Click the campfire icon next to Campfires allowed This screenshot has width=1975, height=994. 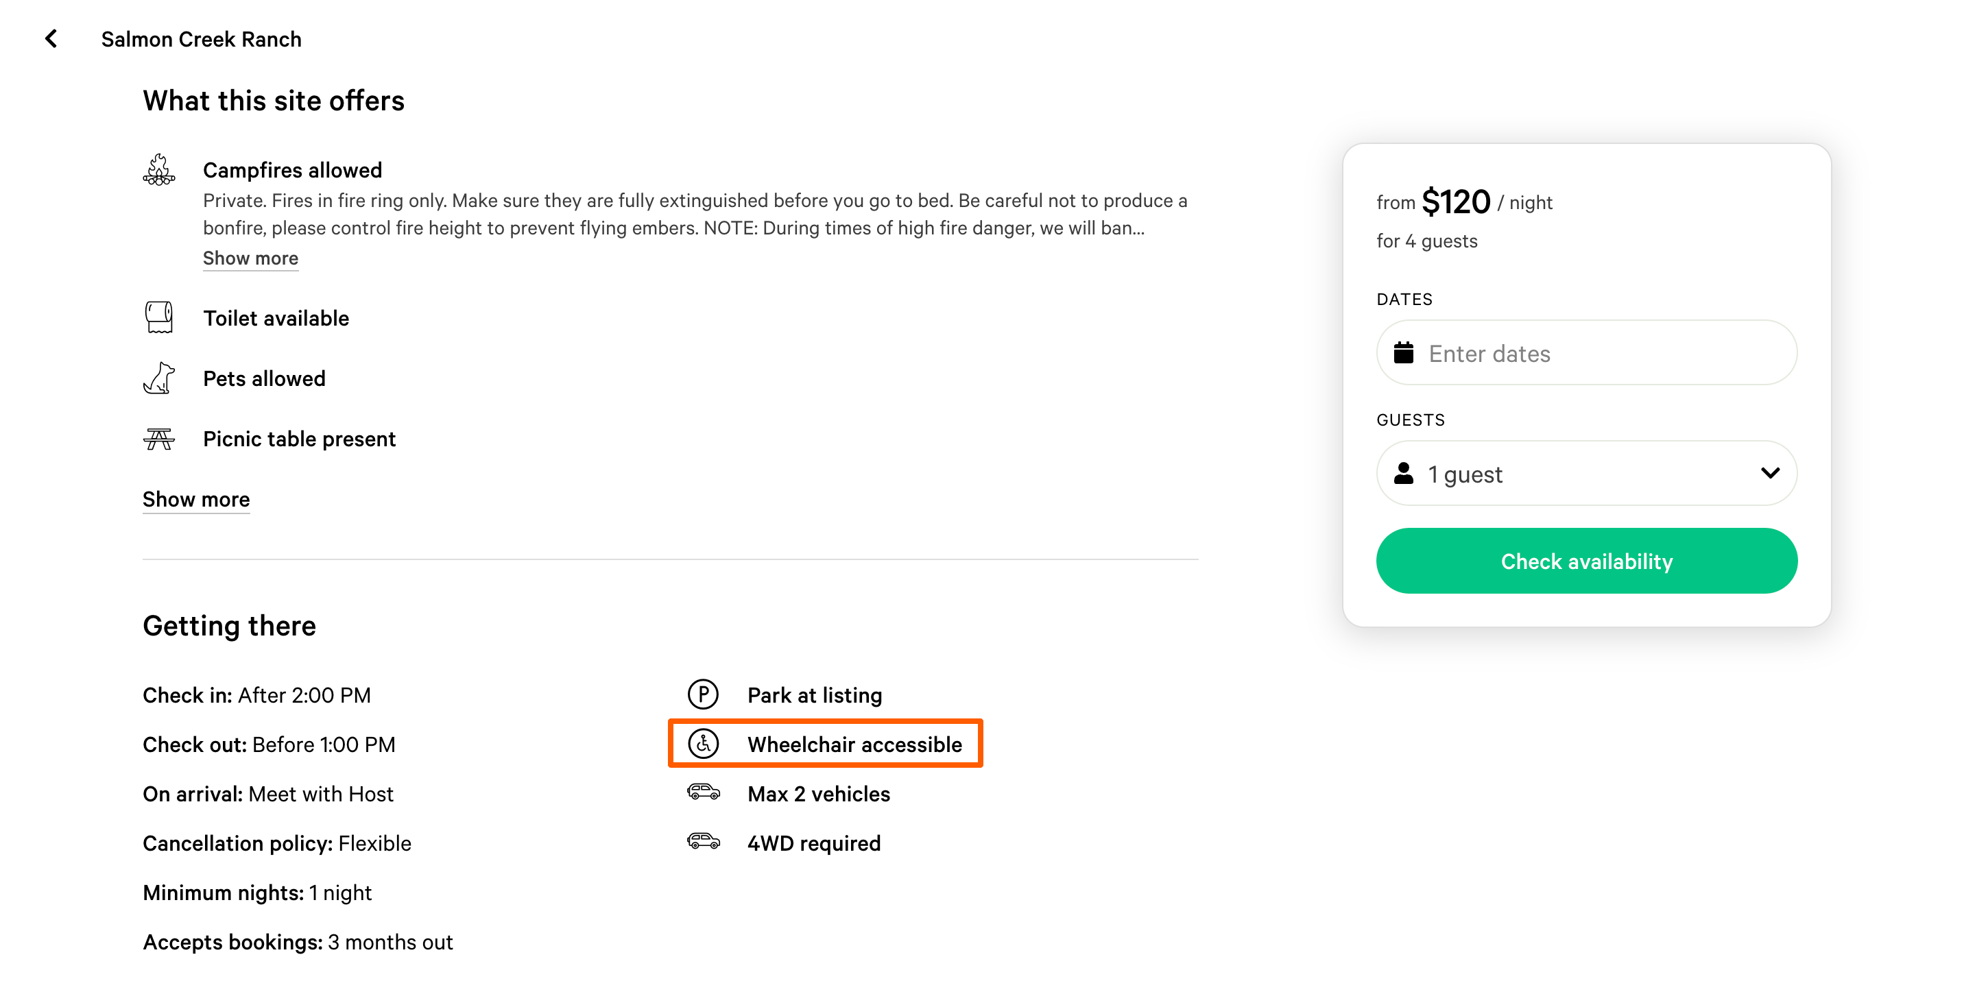(x=158, y=169)
